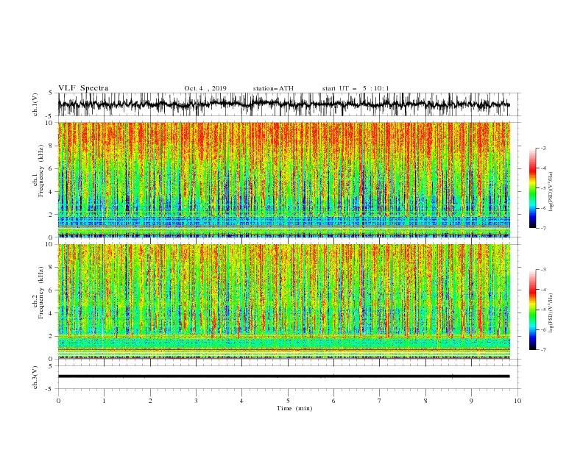Click the flat ch.3 voltage trace
The height and width of the screenshot is (450, 583).
click(283, 376)
